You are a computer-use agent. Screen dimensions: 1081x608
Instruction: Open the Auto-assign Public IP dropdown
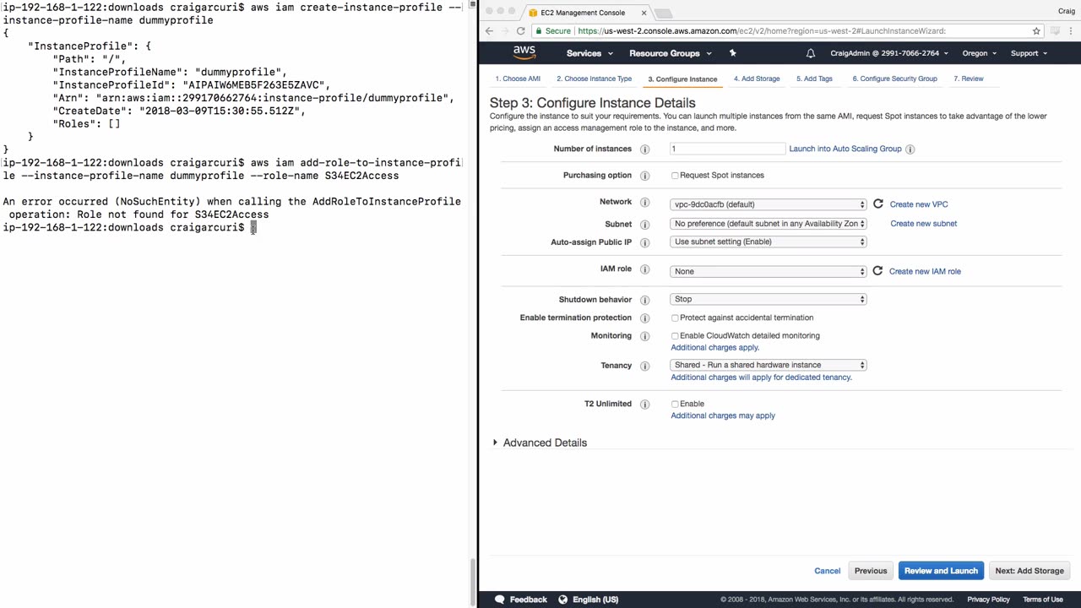pyautogui.click(x=769, y=242)
